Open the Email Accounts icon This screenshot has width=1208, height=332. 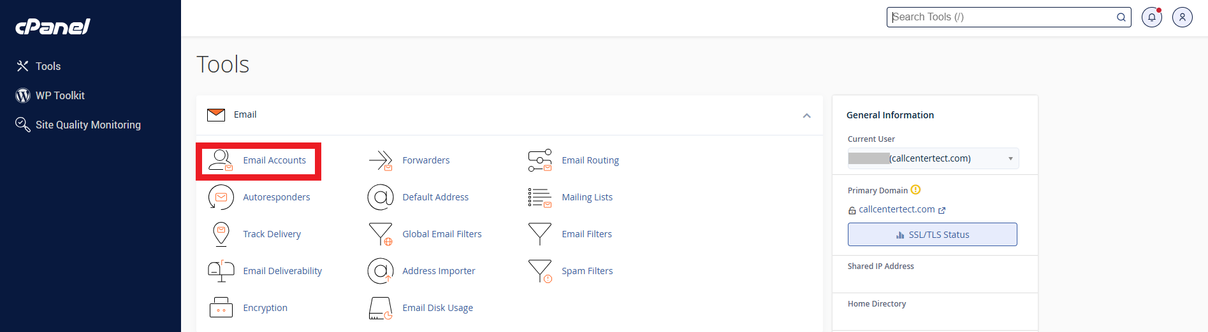pos(221,160)
